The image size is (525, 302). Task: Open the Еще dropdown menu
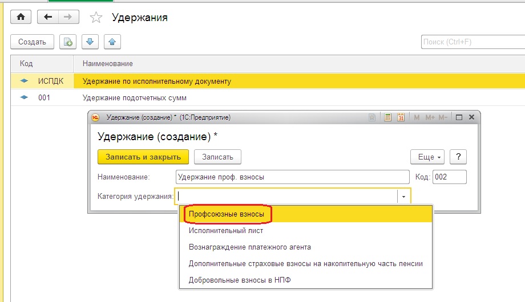tap(427, 157)
